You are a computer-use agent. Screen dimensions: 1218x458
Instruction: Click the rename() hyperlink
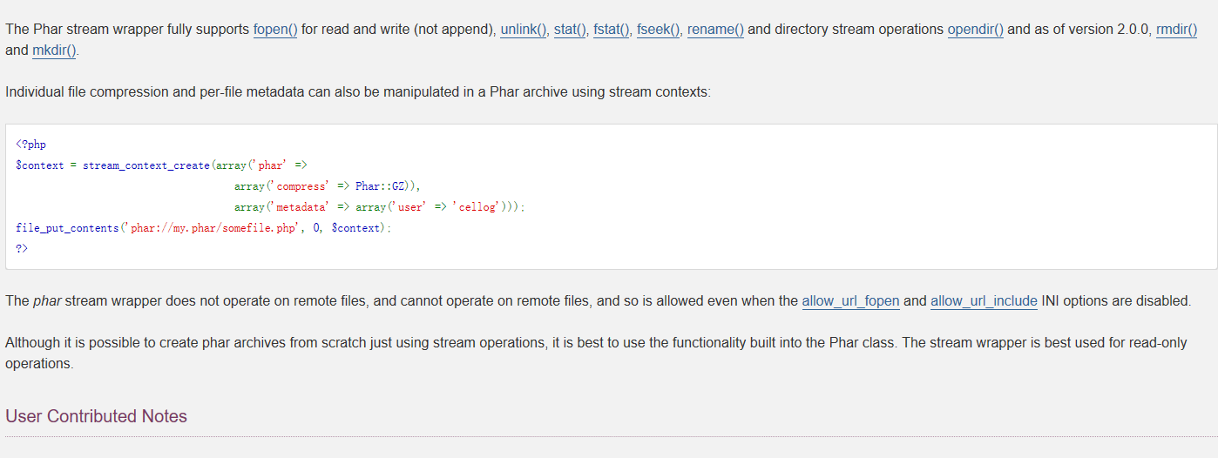pos(715,30)
